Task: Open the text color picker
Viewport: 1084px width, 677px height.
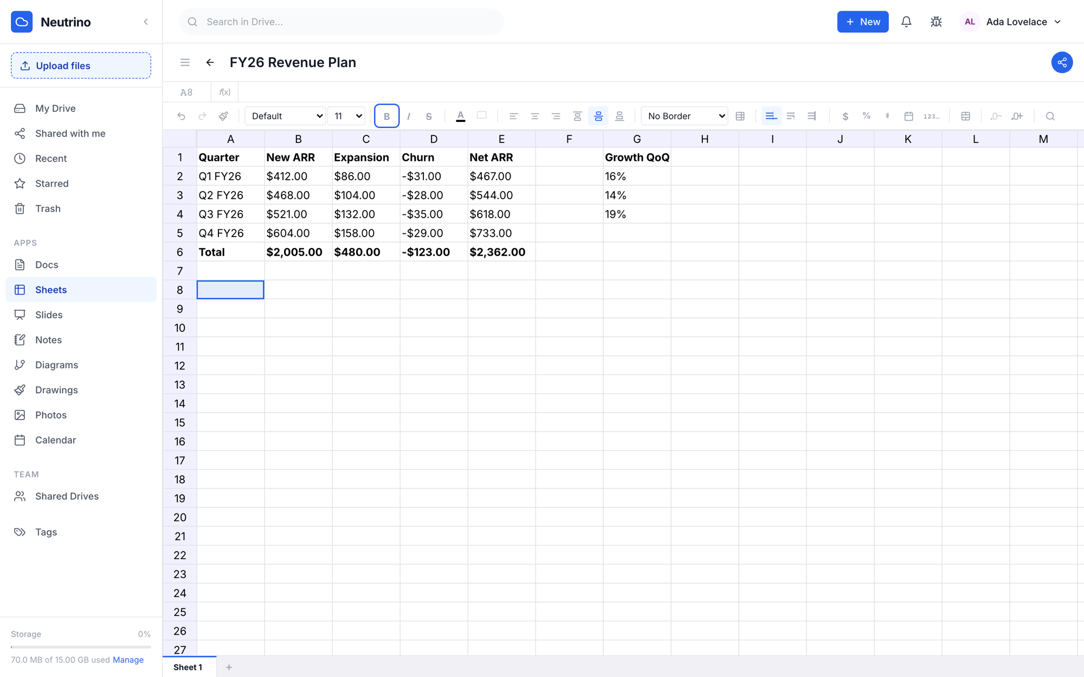Action: pos(460,116)
